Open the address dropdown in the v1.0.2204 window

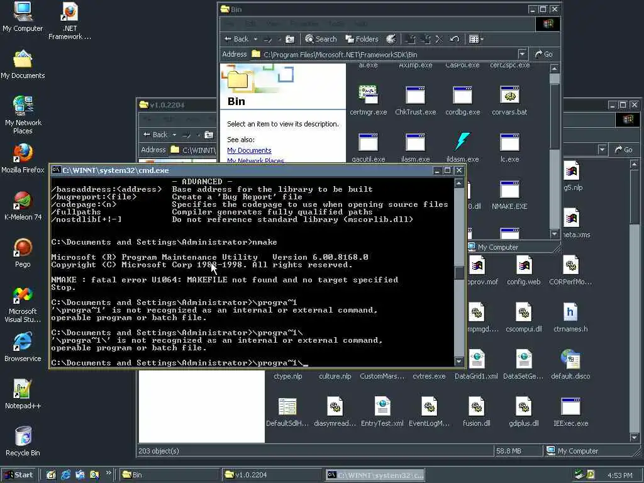[602, 150]
